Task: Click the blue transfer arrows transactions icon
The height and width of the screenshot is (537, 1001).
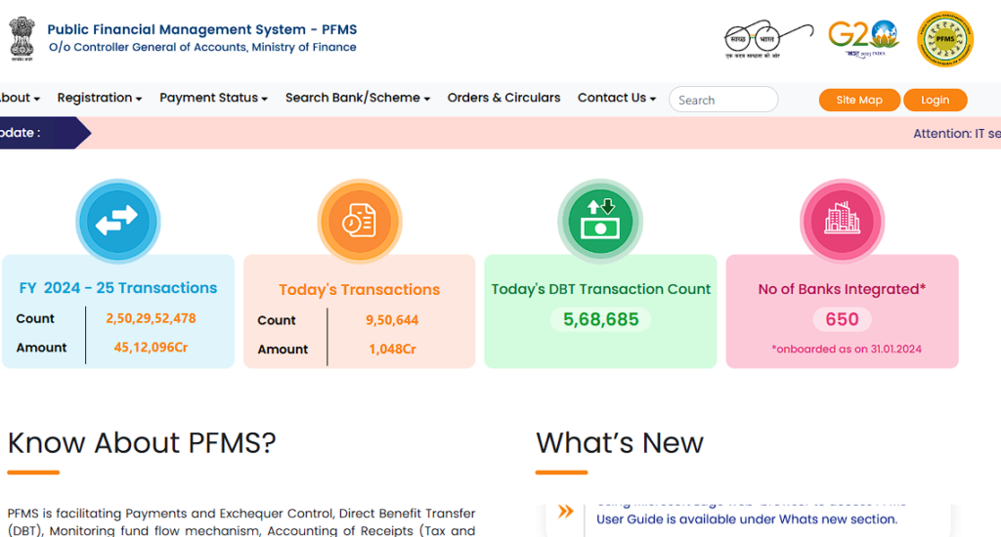Action: (118, 222)
